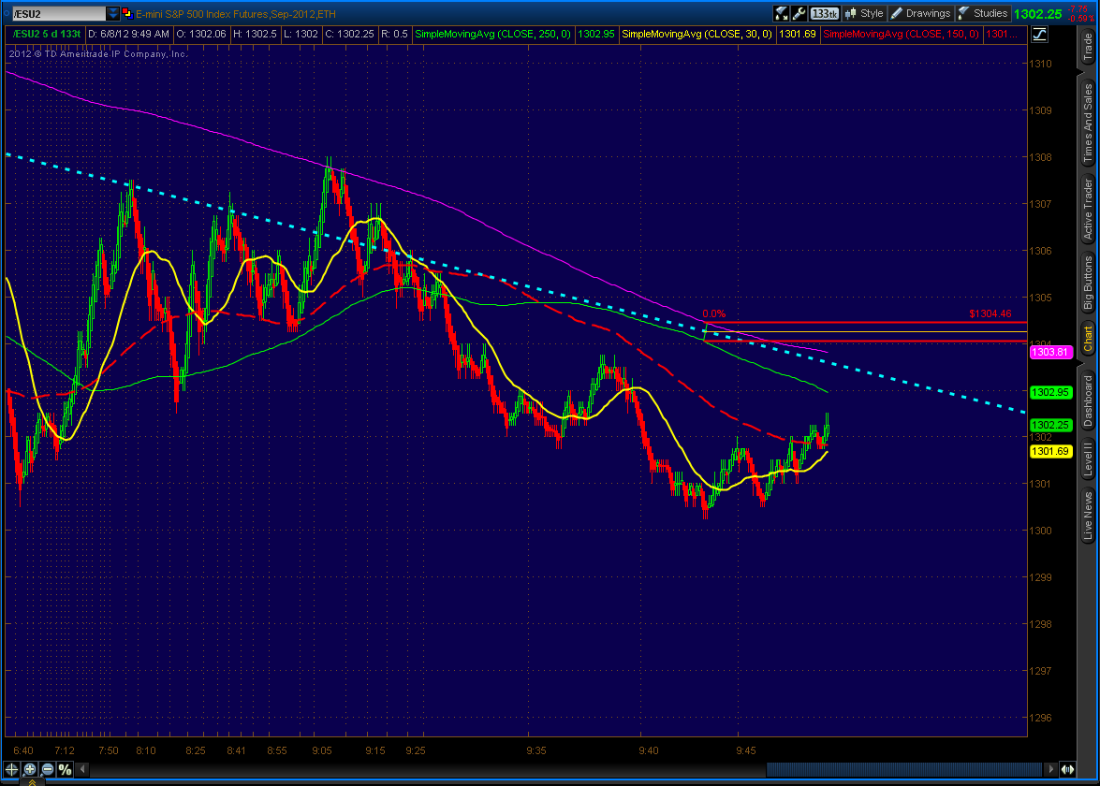
Task: Click the green 1302.95 price bubble
Action: click(1050, 392)
